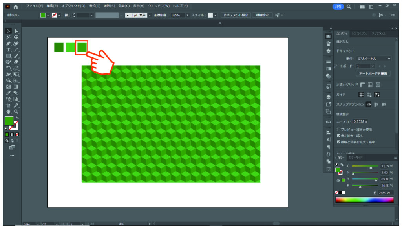Click the K black slider track
Image resolution: width=402 pixels, height=229 pixels.
click(x=365, y=185)
